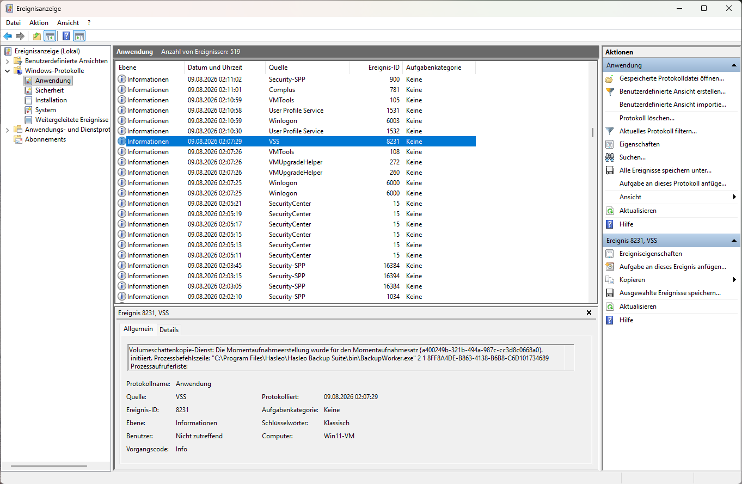The height and width of the screenshot is (484, 742).
Task: Open Gespeicherte Protokolldatei öffnen action
Action: 672,78
